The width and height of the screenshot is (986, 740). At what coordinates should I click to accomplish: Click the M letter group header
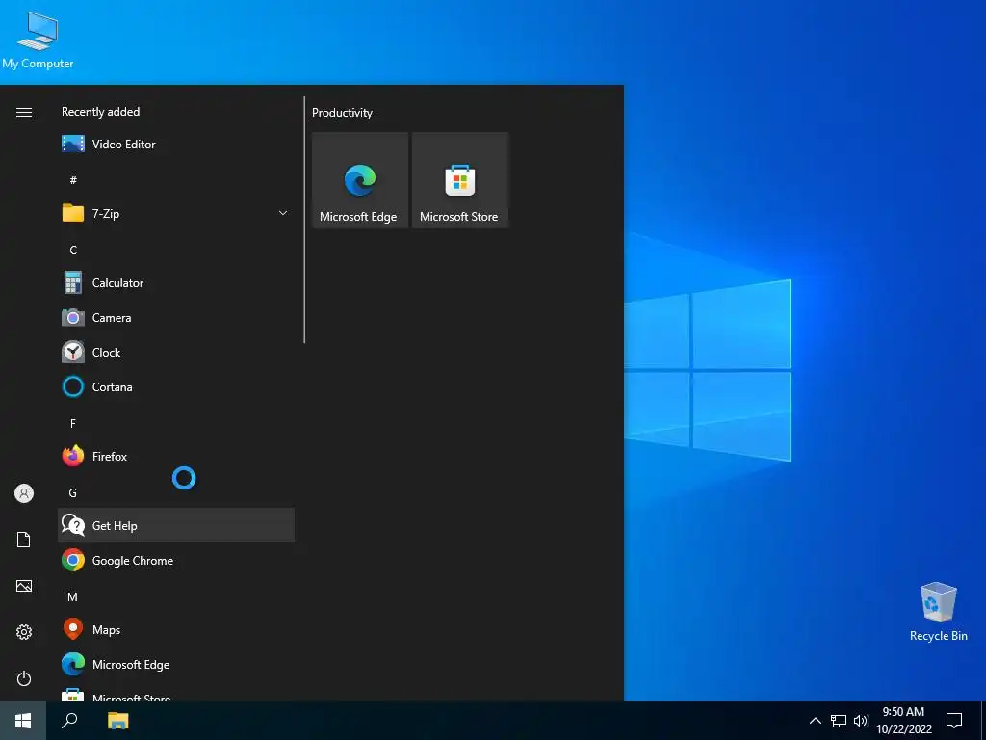coord(73,596)
